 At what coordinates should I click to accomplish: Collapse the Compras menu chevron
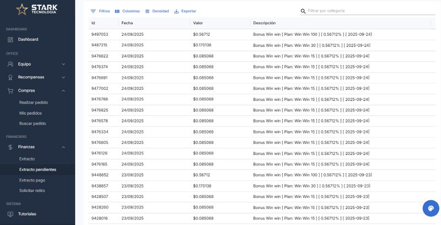click(63, 90)
